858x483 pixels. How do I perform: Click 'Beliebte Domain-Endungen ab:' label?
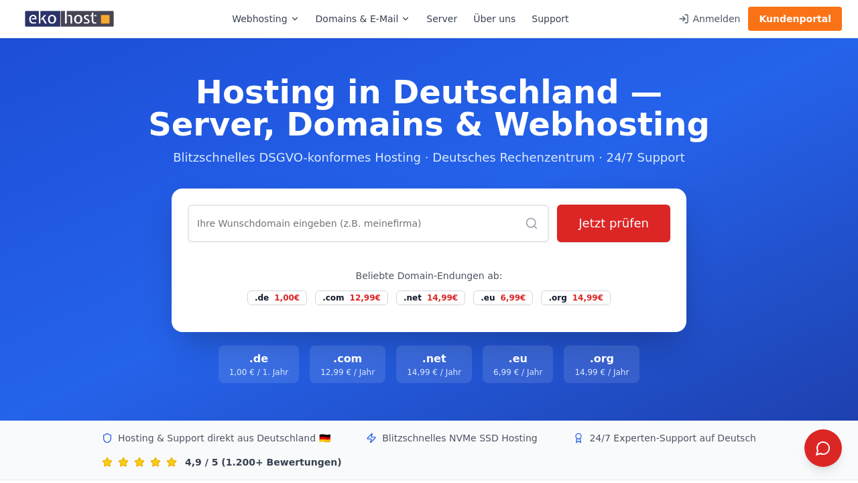pyautogui.click(x=429, y=276)
